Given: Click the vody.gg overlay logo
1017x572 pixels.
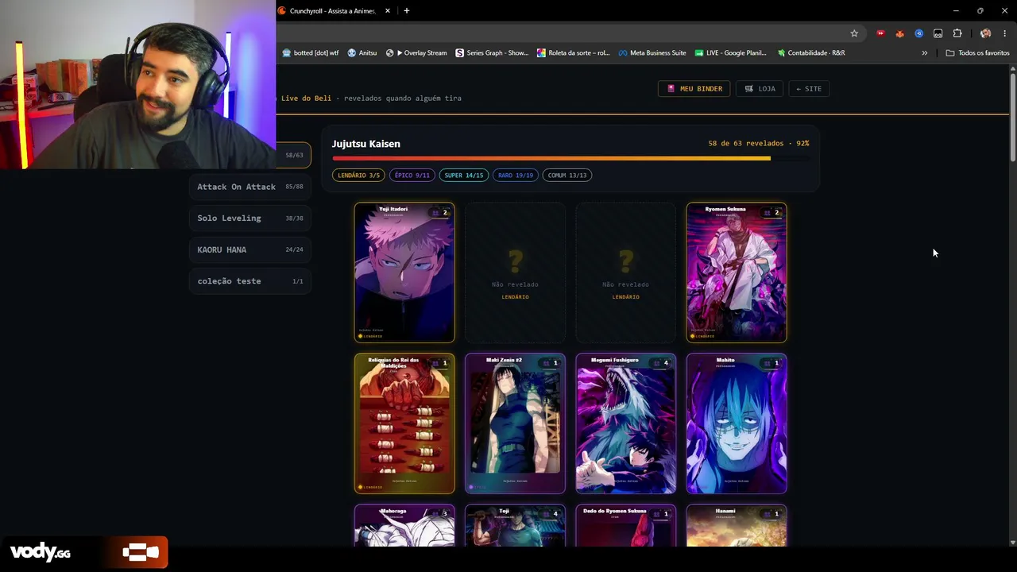Looking at the screenshot, I should click(41, 552).
